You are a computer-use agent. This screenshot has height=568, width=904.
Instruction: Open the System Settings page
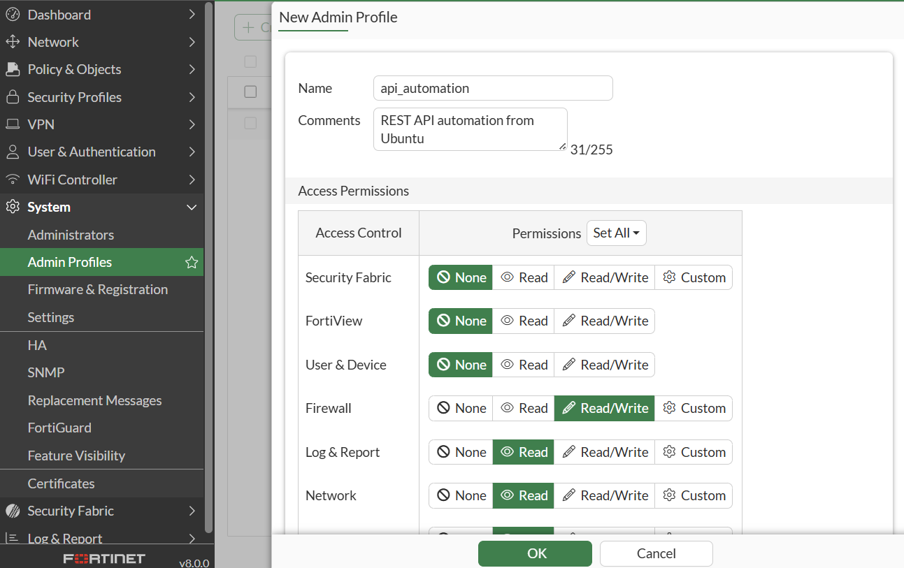point(102,317)
